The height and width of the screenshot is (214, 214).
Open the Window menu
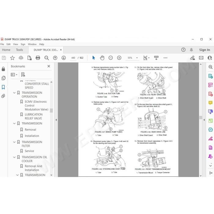coord(32,44)
